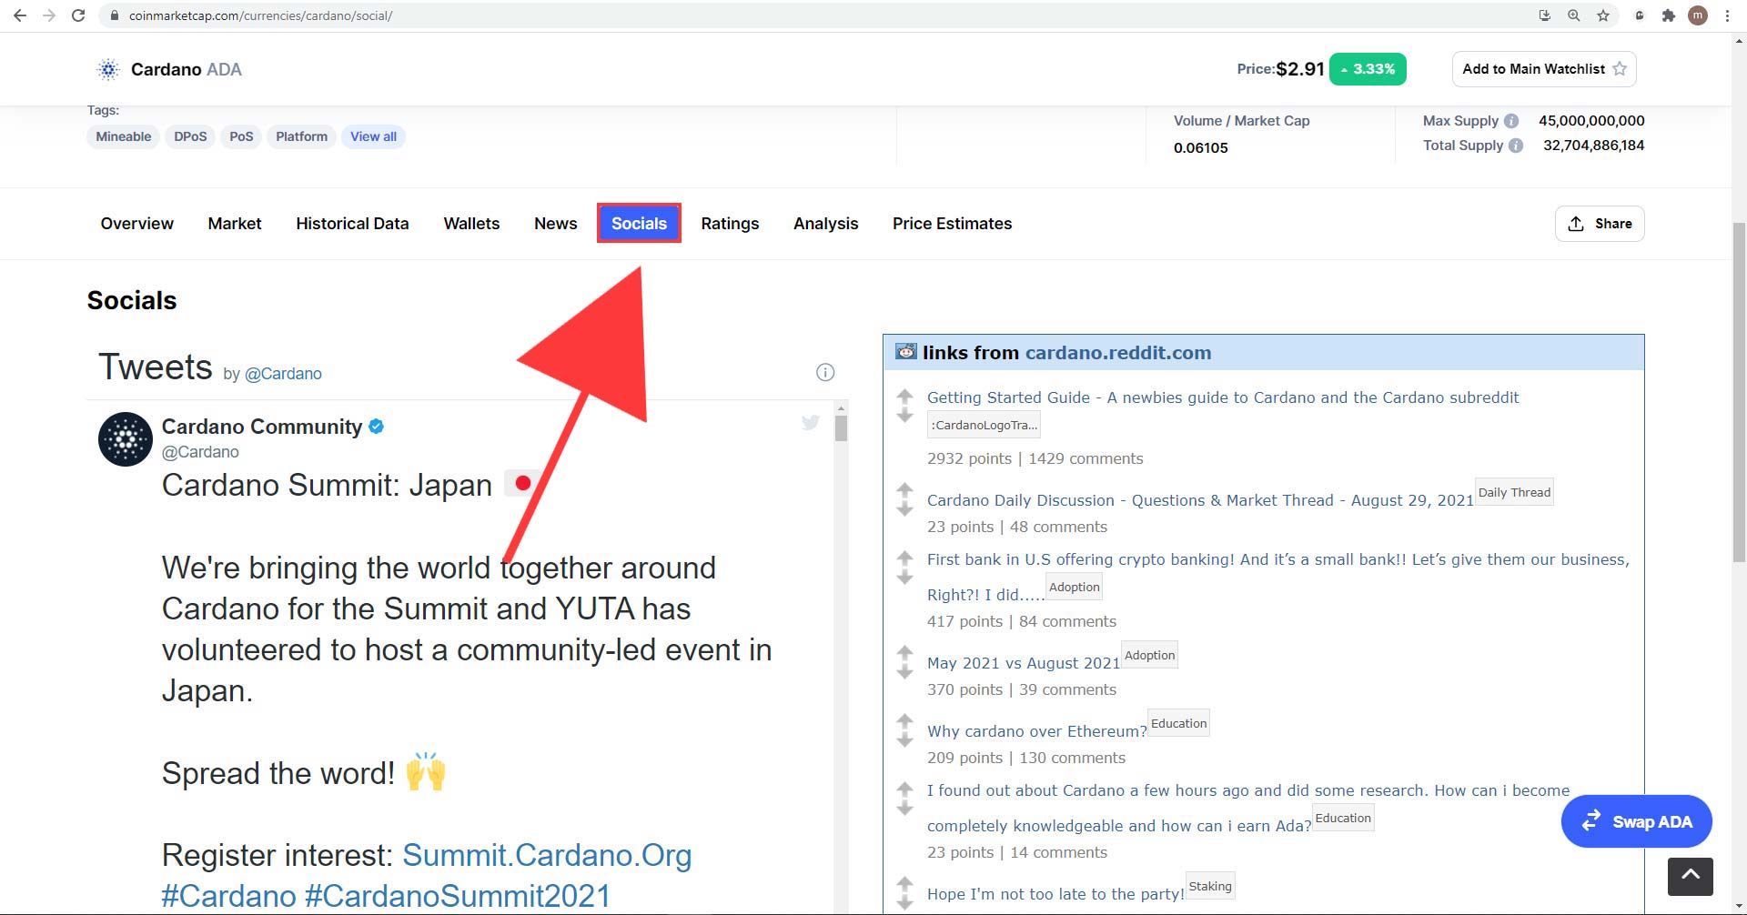Open the Price Estimates tab
The width and height of the screenshot is (1747, 915).
[x=952, y=224]
